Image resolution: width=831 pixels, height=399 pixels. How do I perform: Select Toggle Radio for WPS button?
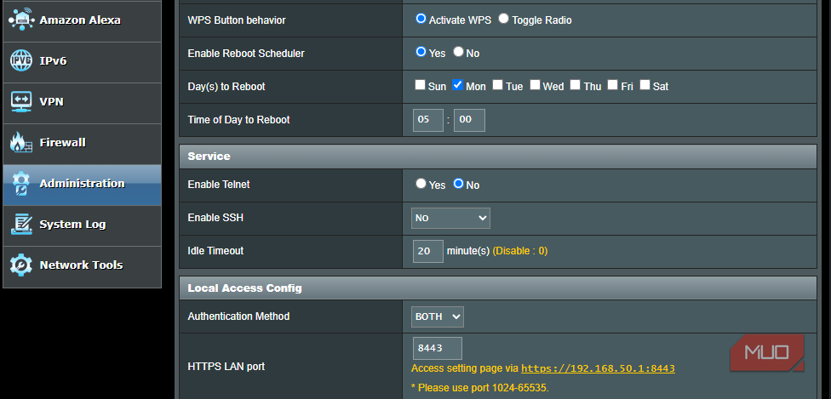click(504, 19)
